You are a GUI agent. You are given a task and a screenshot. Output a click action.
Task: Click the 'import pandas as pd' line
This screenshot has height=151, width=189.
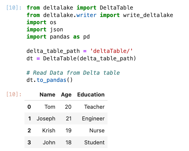click(x=58, y=37)
